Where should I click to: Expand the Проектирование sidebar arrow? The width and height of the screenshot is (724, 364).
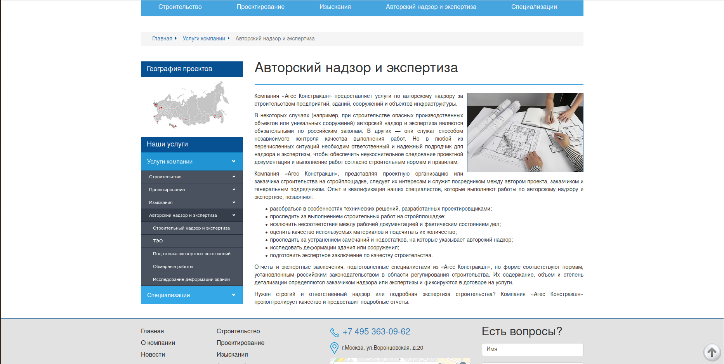pyautogui.click(x=234, y=190)
